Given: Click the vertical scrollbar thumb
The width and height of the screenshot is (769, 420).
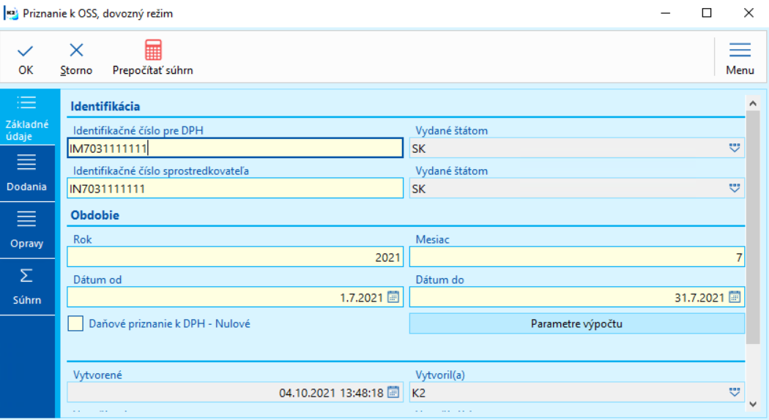Looking at the screenshot, I should tap(753, 228).
